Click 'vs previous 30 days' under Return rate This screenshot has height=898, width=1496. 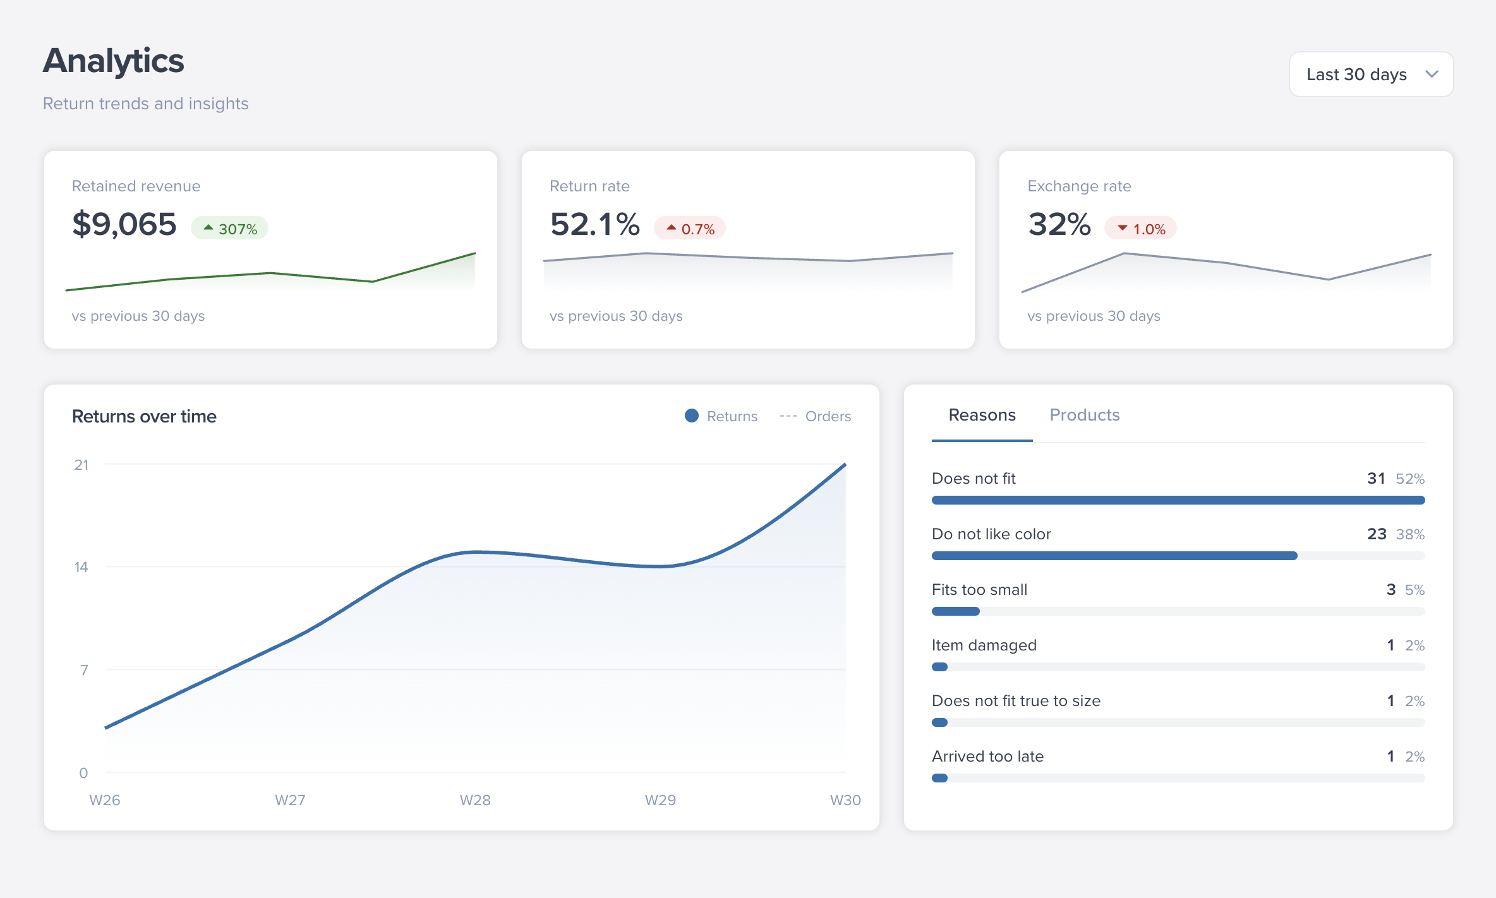tap(616, 316)
